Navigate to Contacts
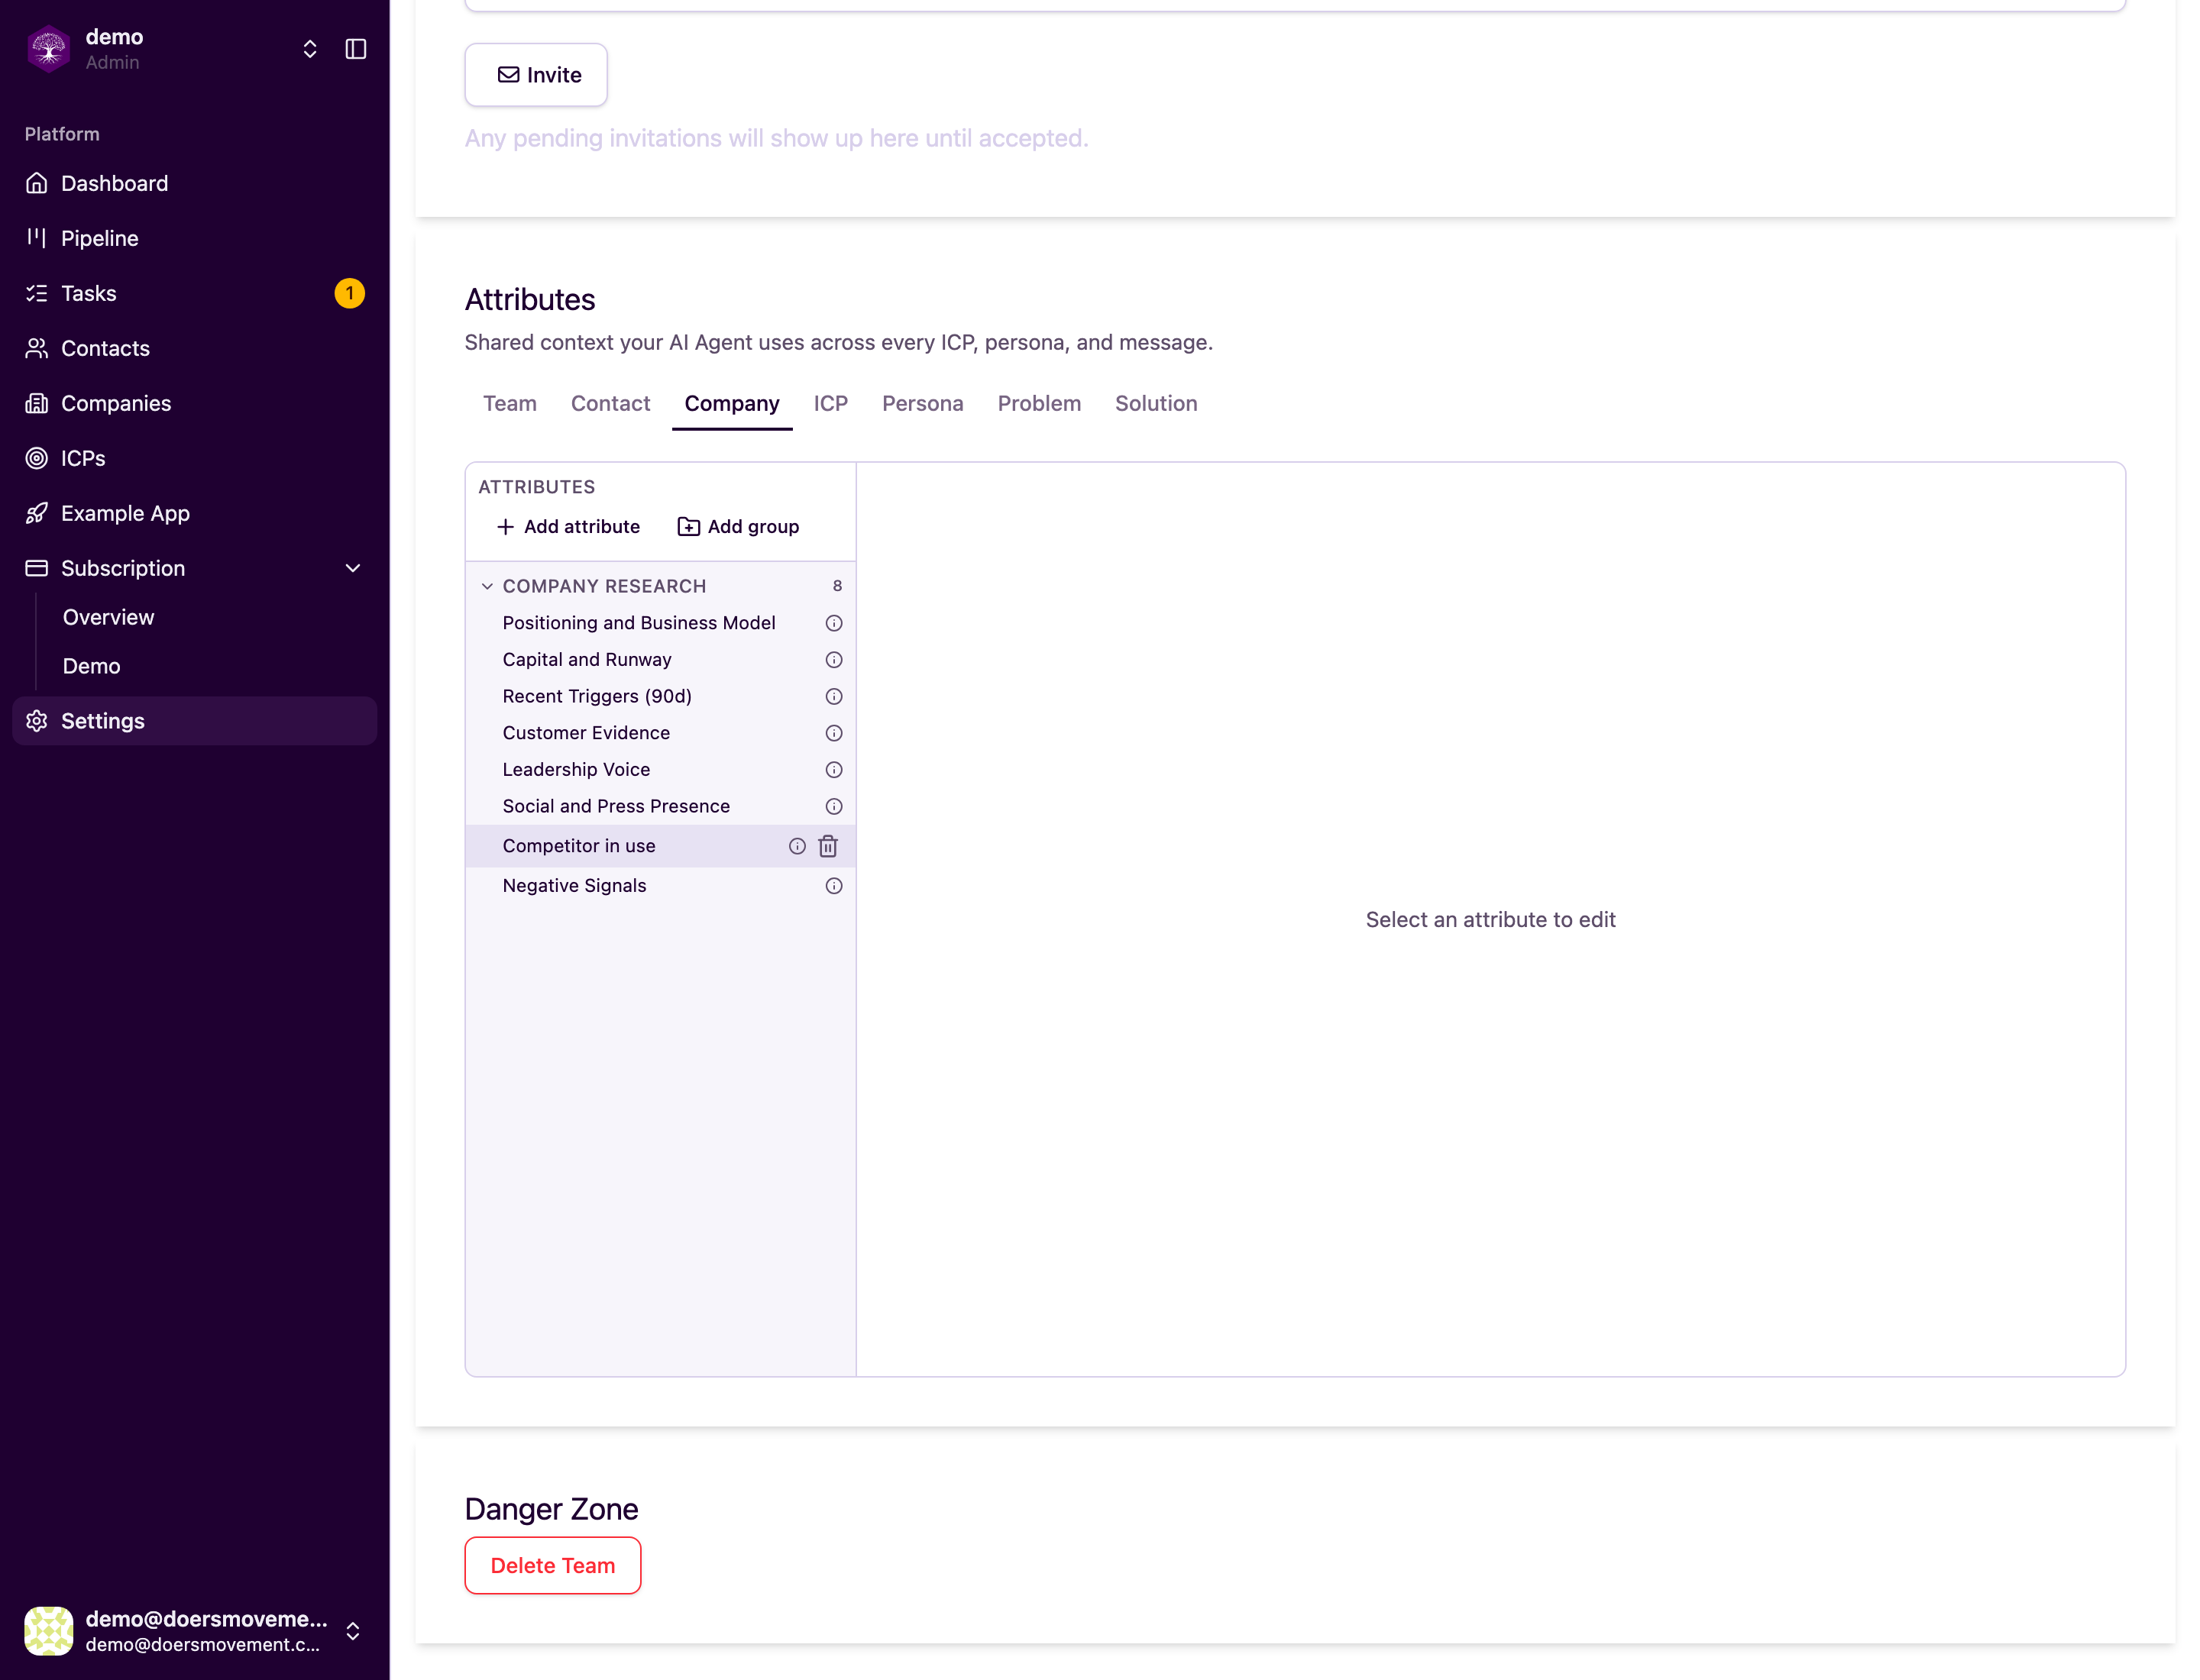This screenshot has height=1680, width=2200. (x=194, y=348)
